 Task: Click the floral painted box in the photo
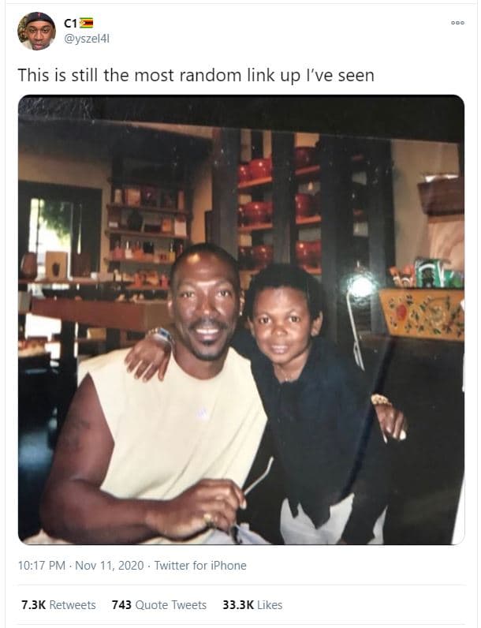[422, 314]
